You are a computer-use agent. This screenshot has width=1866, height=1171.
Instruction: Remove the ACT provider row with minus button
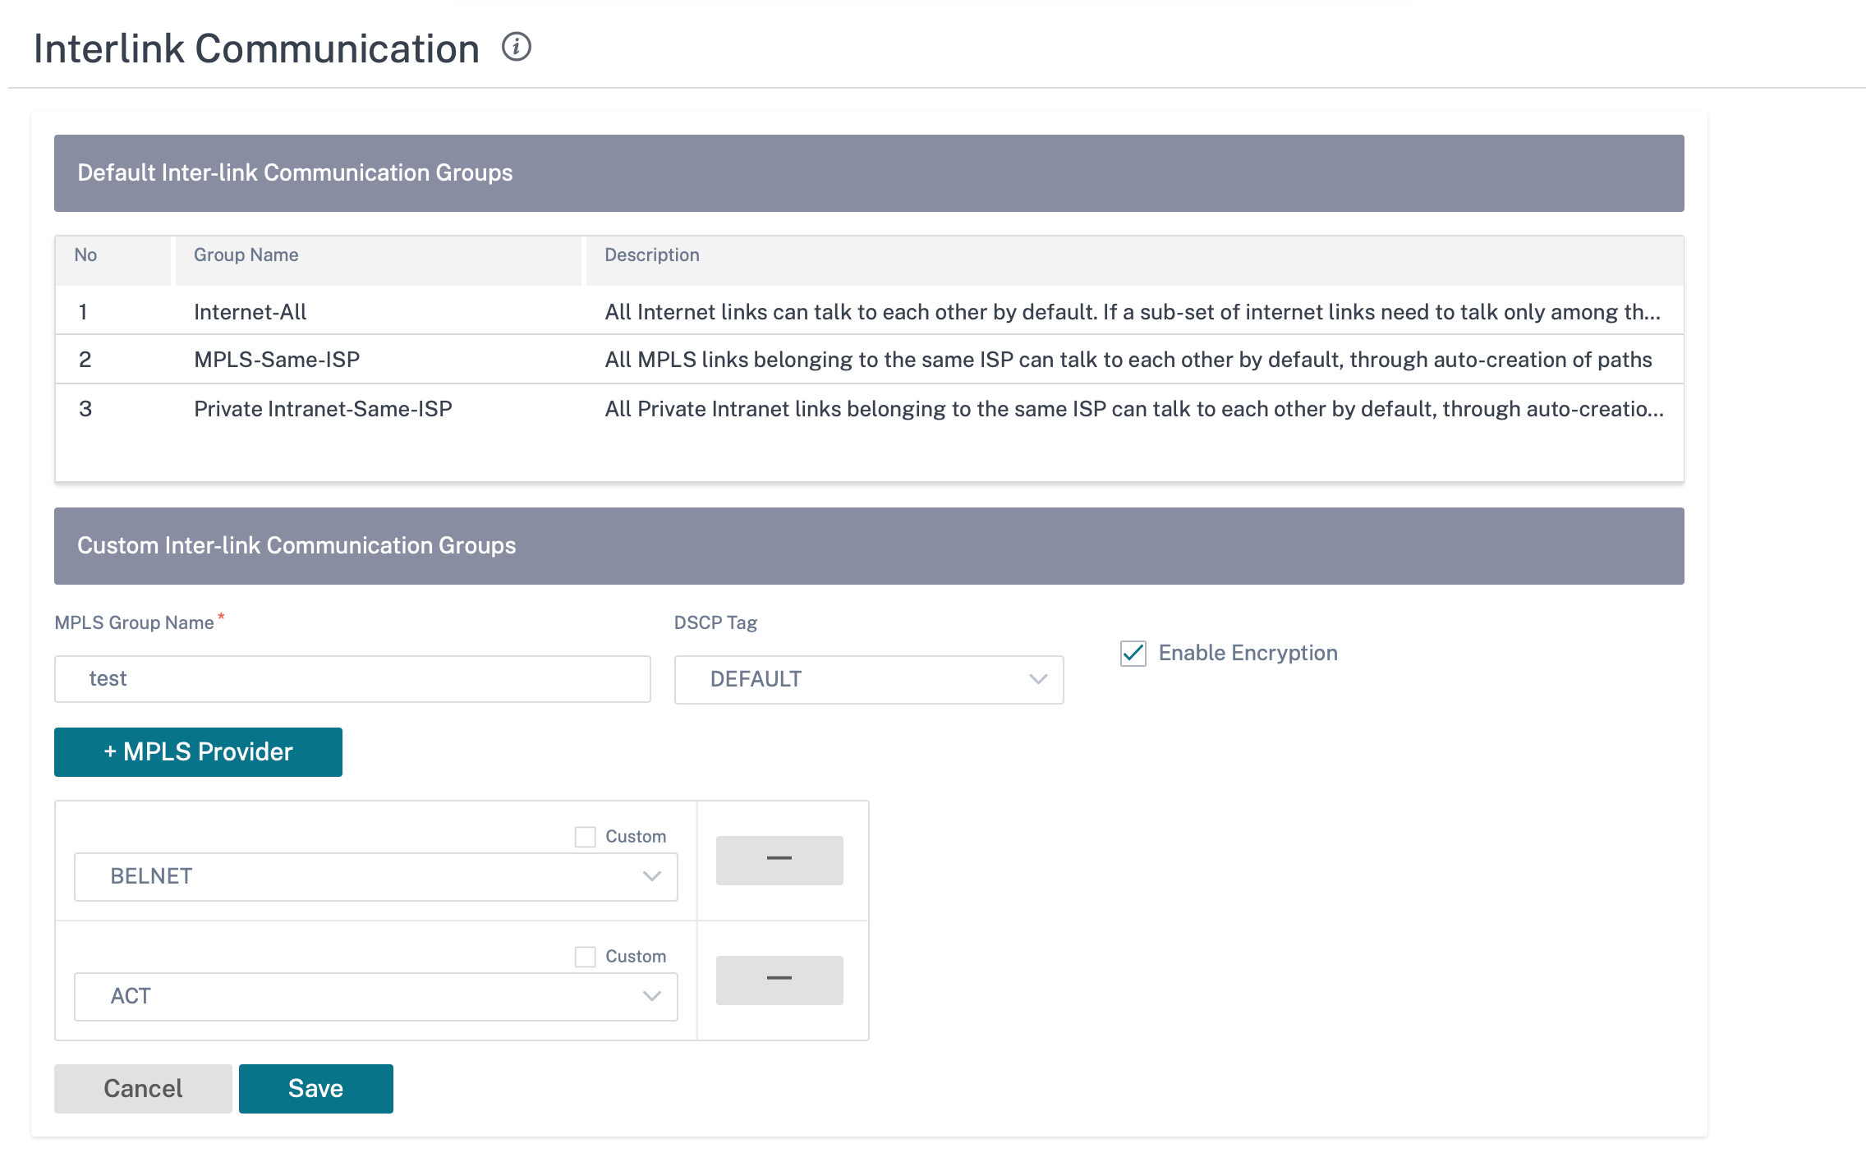point(779,980)
